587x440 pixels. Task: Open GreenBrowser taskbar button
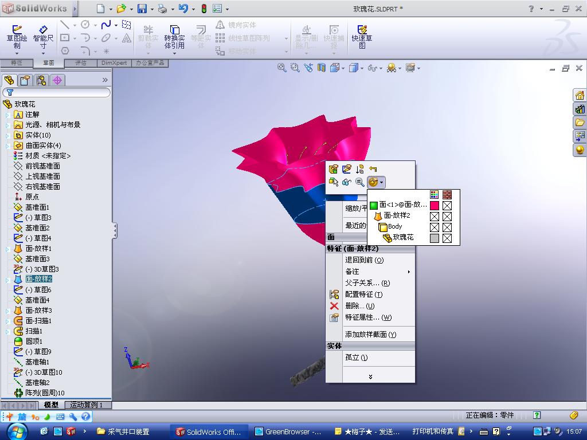(x=288, y=431)
